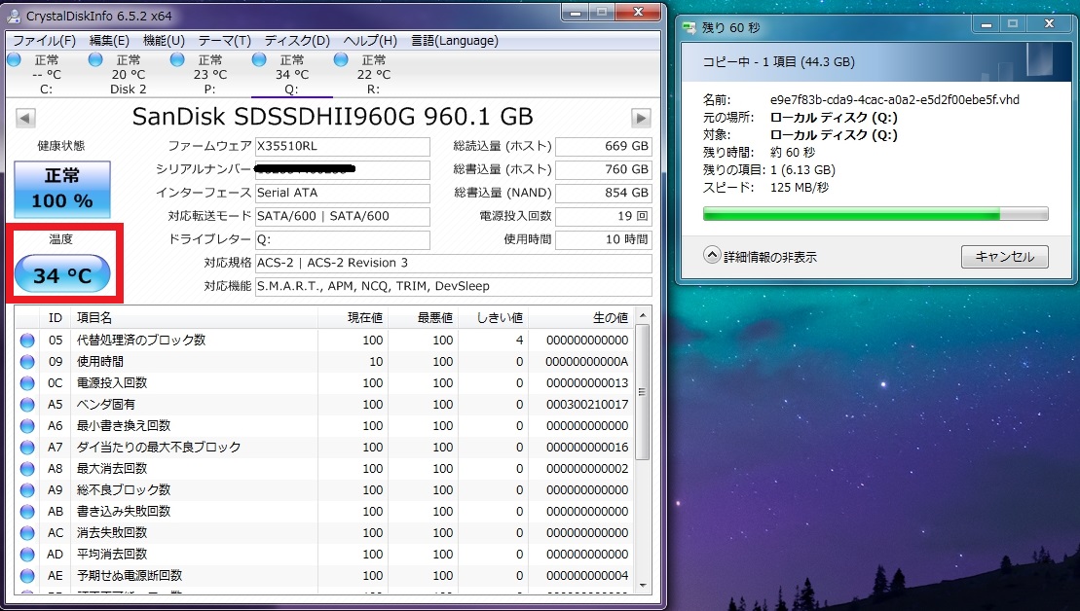Viewport: 1080px width, 611px height.
Task: Click the ACS-2 Revision 3 standard field
Action: pos(453,263)
